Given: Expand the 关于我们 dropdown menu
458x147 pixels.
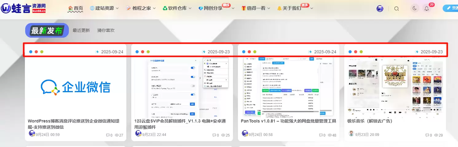Looking at the screenshot, I should pyautogui.click(x=295, y=8).
